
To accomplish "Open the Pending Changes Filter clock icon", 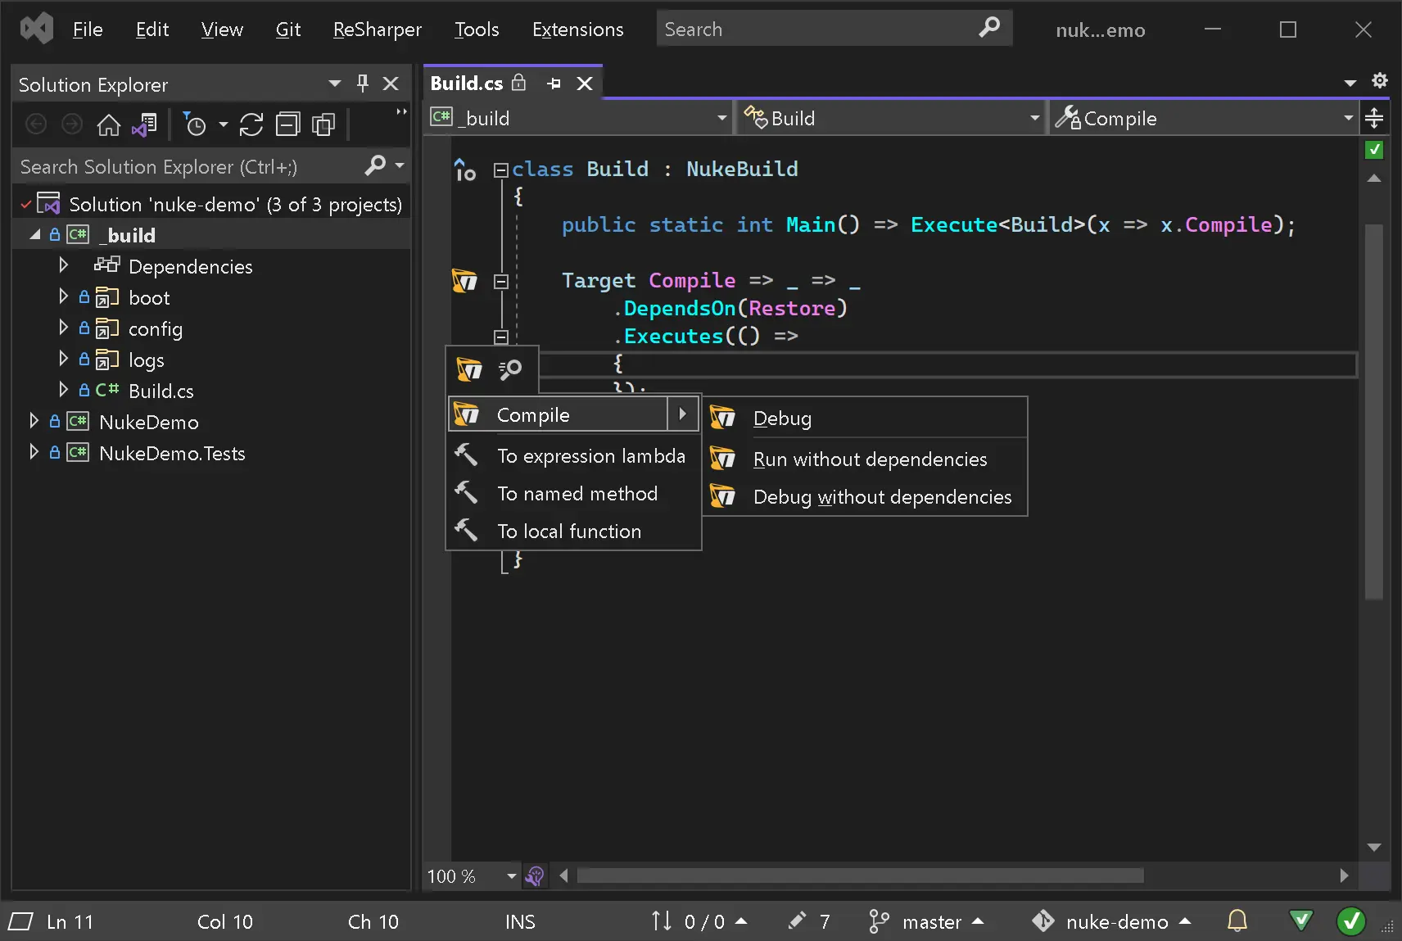I will coord(195,124).
